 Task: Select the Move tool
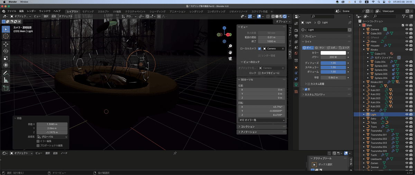tap(6, 44)
